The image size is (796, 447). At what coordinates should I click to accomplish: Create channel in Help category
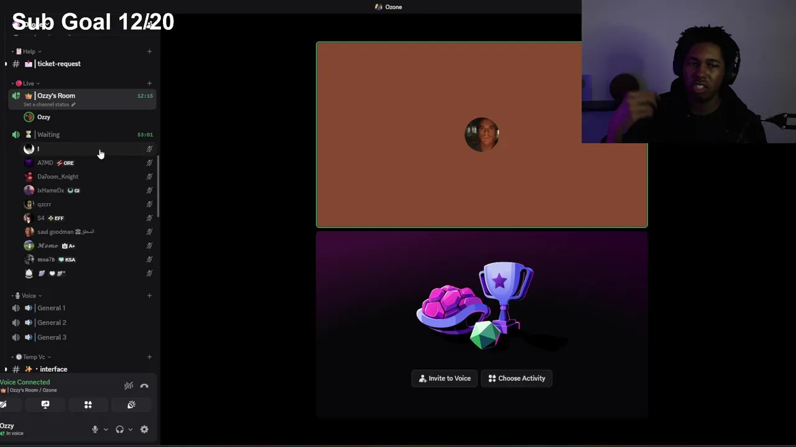pyautogui.click(x=149, y=52)
